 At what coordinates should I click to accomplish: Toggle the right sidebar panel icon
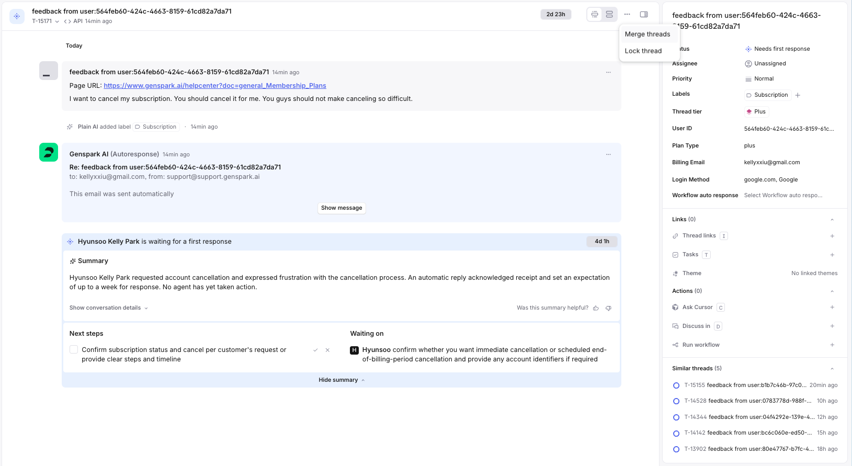pos(644,14)
